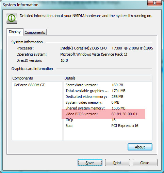Click the Details column header
The width and height of the screenshot is (164, 173).
point(70,78)
